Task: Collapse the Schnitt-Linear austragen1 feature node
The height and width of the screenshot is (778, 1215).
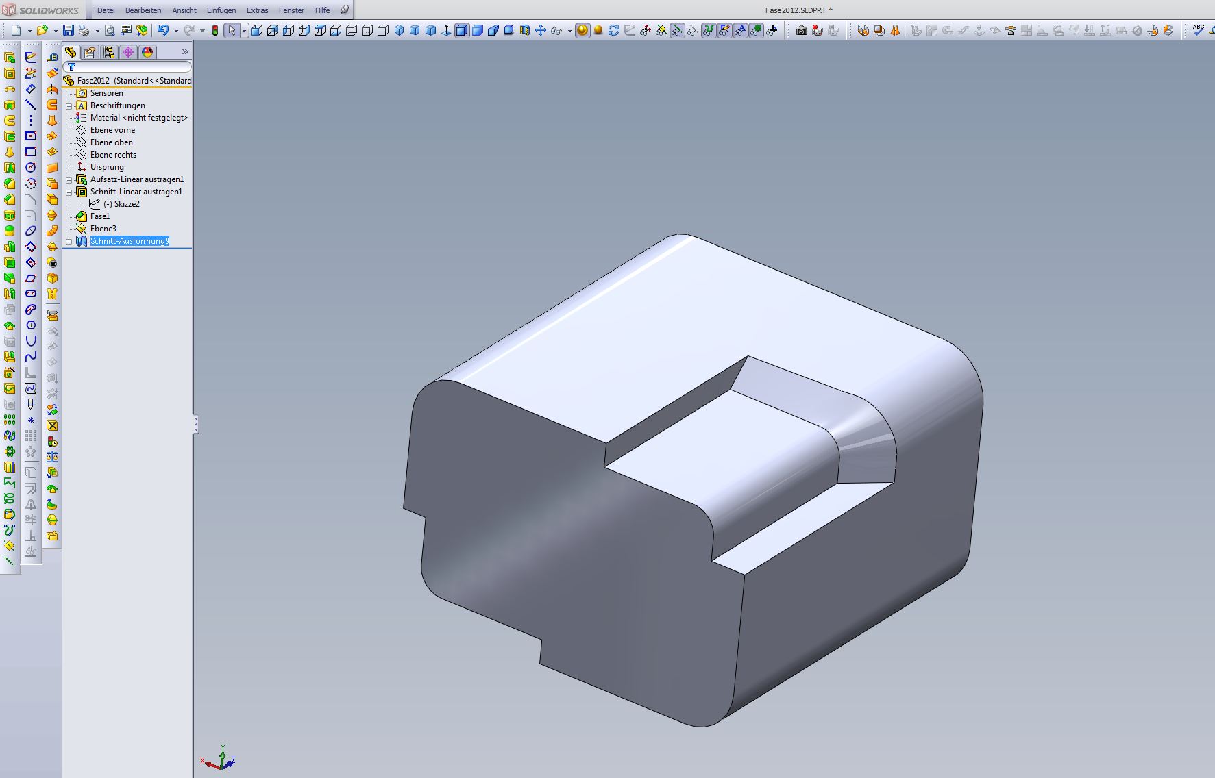Action: pyautogui.click(x=69, y=192)
